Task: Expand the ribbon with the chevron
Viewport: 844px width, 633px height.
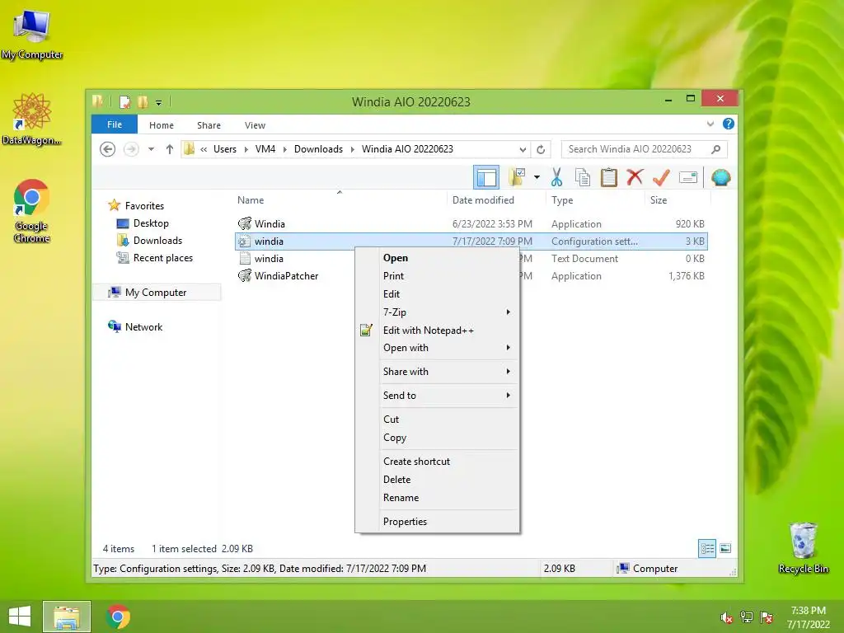Action: pyautogui.click(x=710, y=124)
